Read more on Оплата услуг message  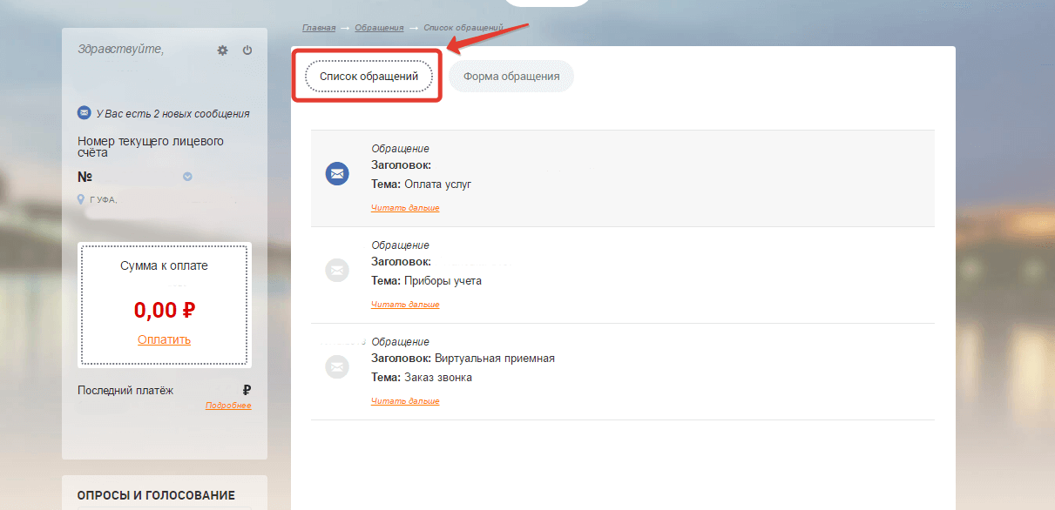tap(405, 208)
